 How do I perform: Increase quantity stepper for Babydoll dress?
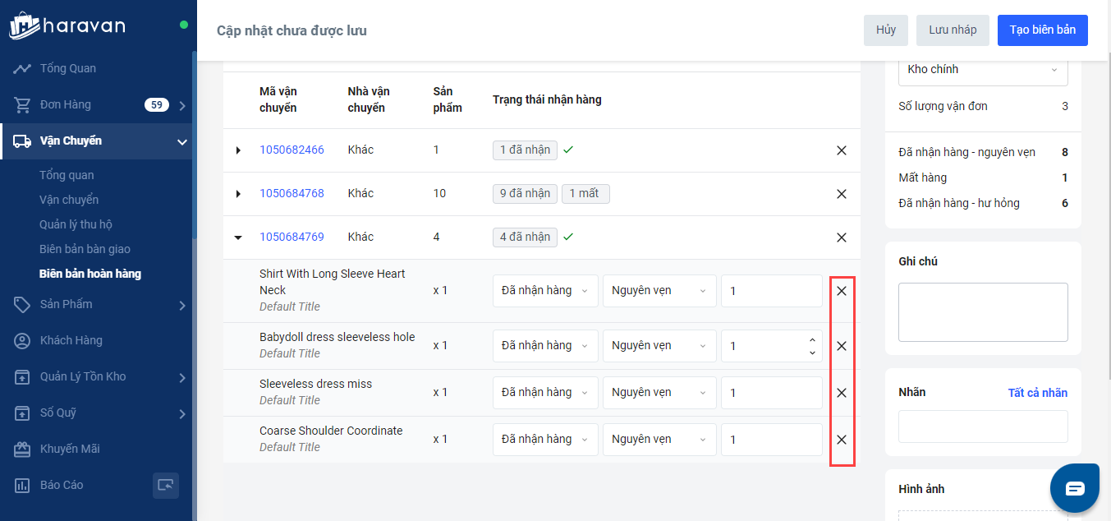[x=812, y=340]
